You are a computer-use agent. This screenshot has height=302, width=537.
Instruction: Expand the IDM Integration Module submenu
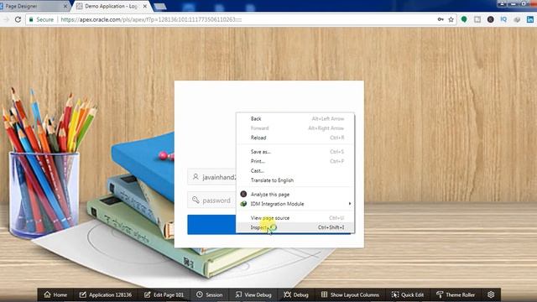pos(295,204)
